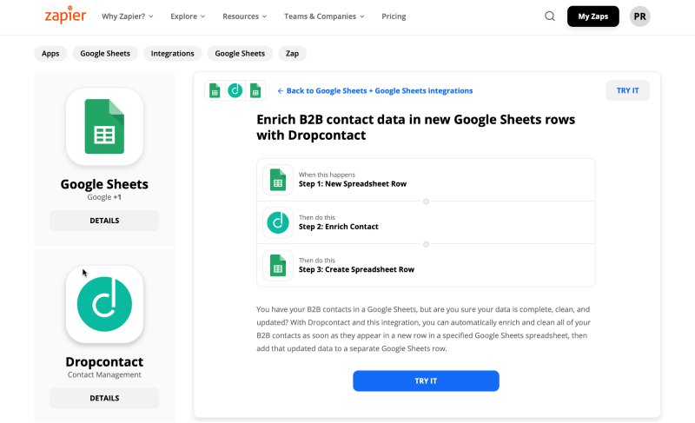
Task: Expand the Teams & Companies menu
Action: [x=324, y=17]
